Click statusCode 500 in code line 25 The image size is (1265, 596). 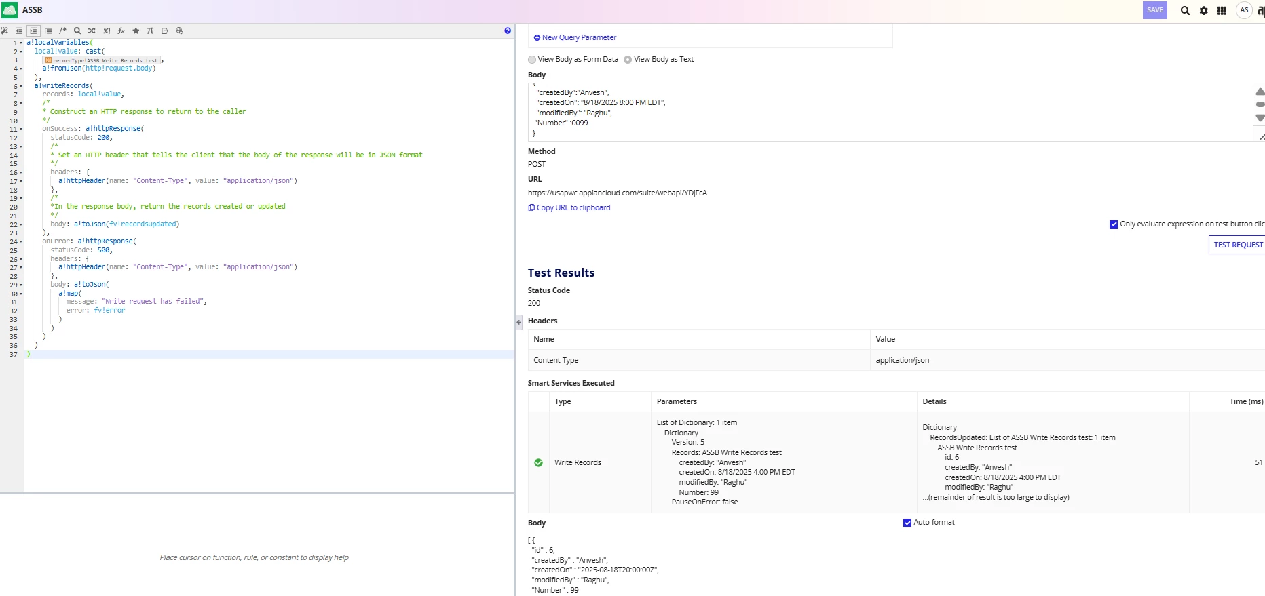pos(103,250)
